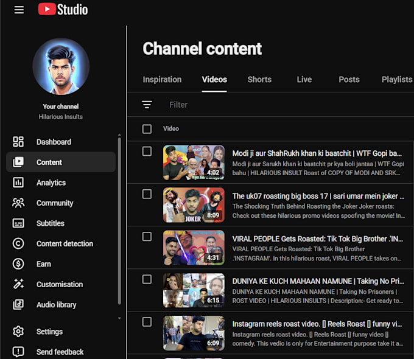Switch to the Inspiration tab

(x=162, y=80)
